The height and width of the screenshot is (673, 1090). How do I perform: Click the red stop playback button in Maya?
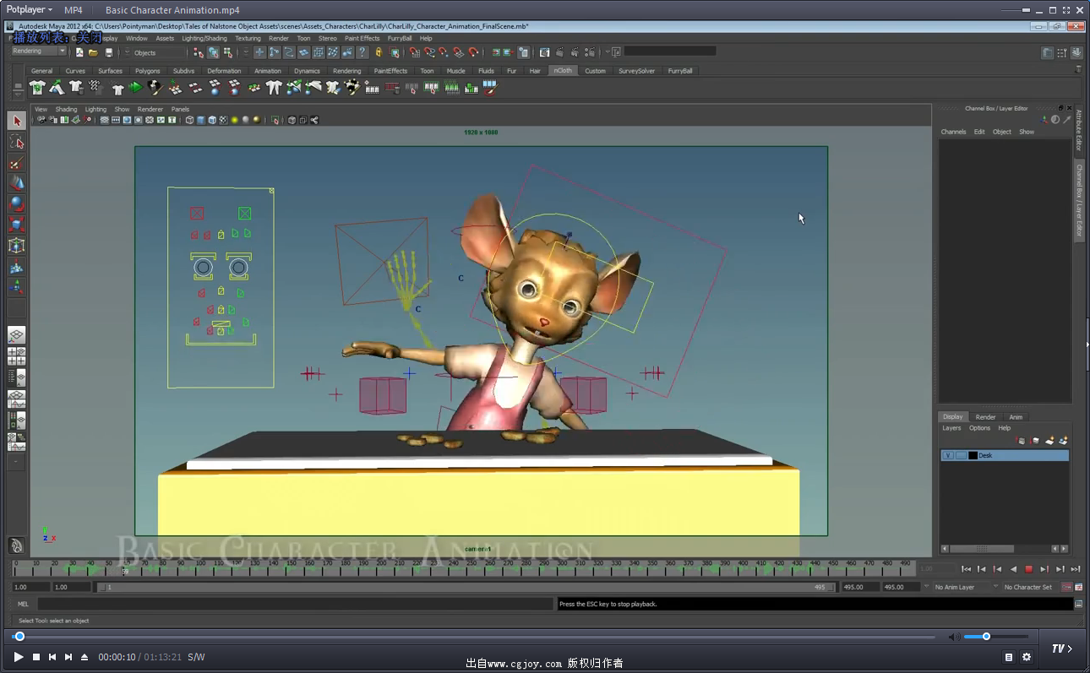pyautogui.click(x=1028, y=569)
